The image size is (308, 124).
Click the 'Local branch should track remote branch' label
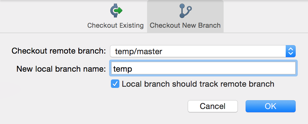coord(198,84)
